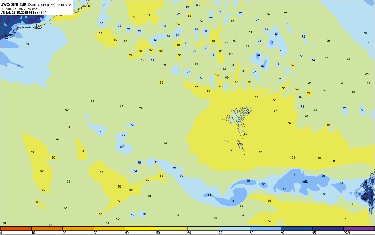375x235 pixels.
Task: Click the legend tick label '90'
Action: pos(283,233)
